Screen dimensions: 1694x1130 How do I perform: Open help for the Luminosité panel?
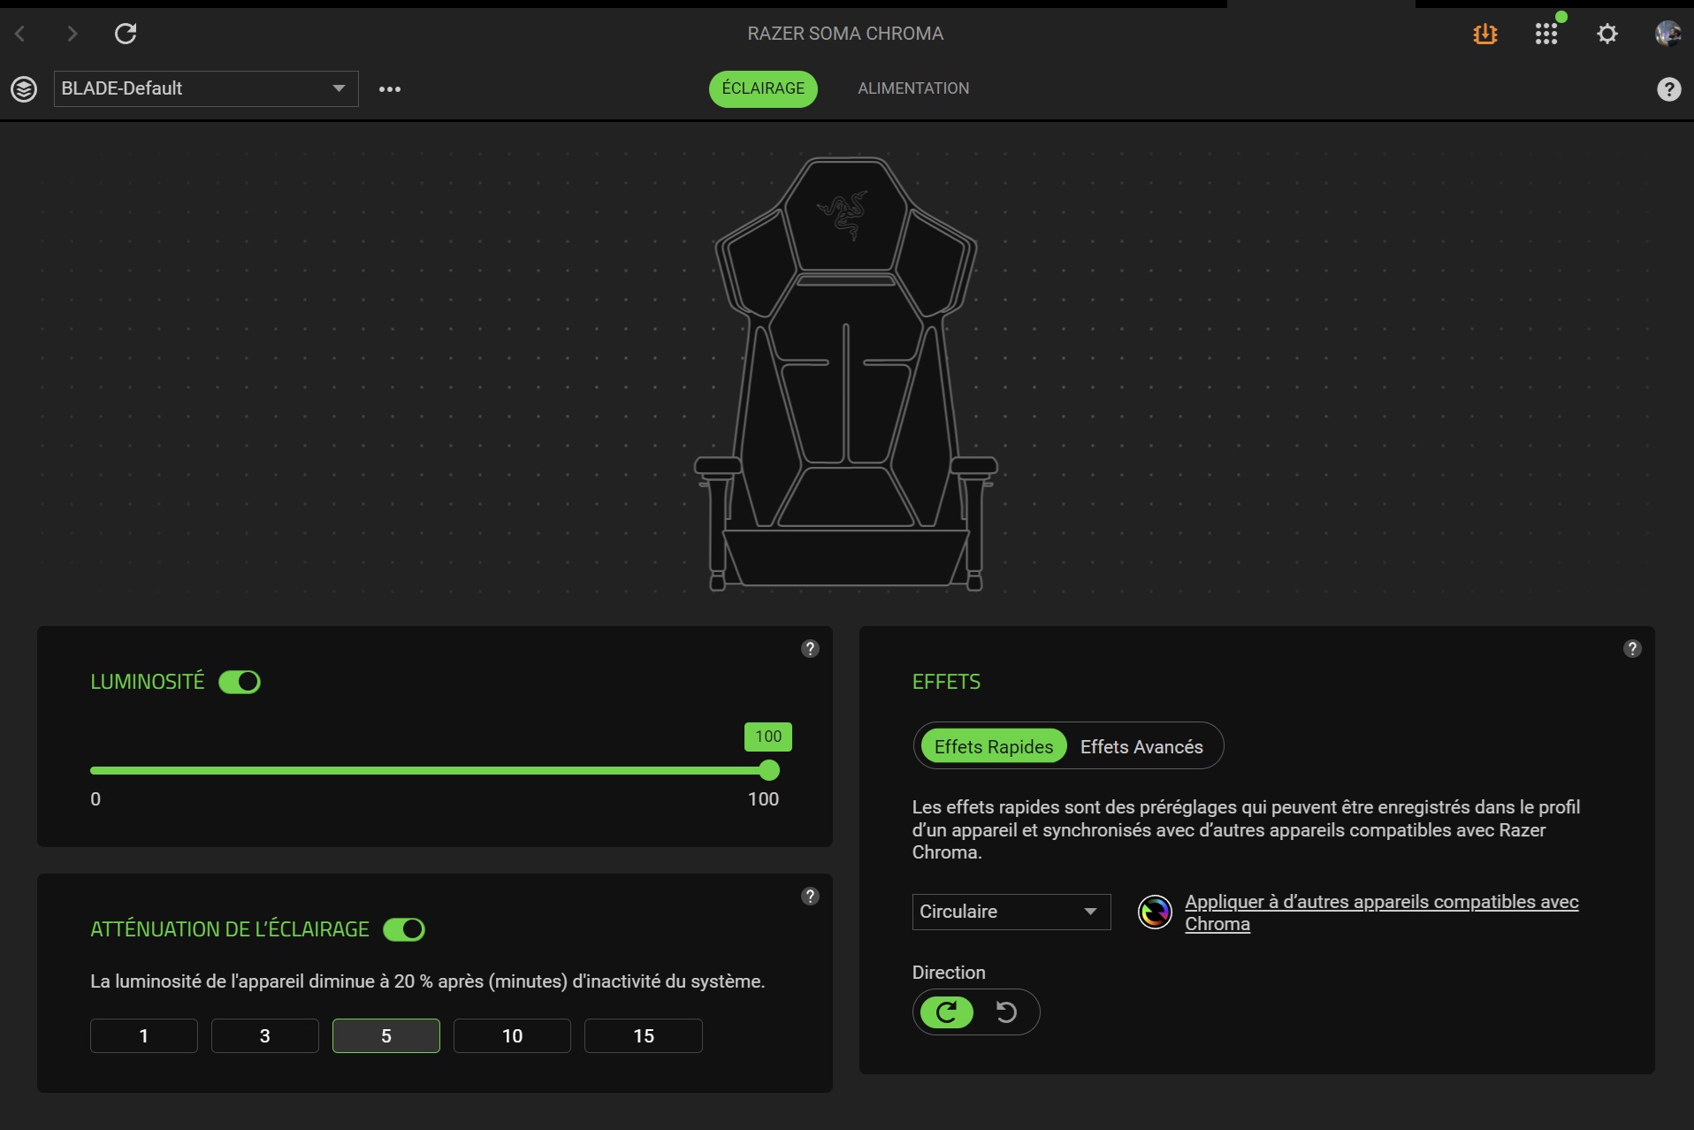coord(810,648)
